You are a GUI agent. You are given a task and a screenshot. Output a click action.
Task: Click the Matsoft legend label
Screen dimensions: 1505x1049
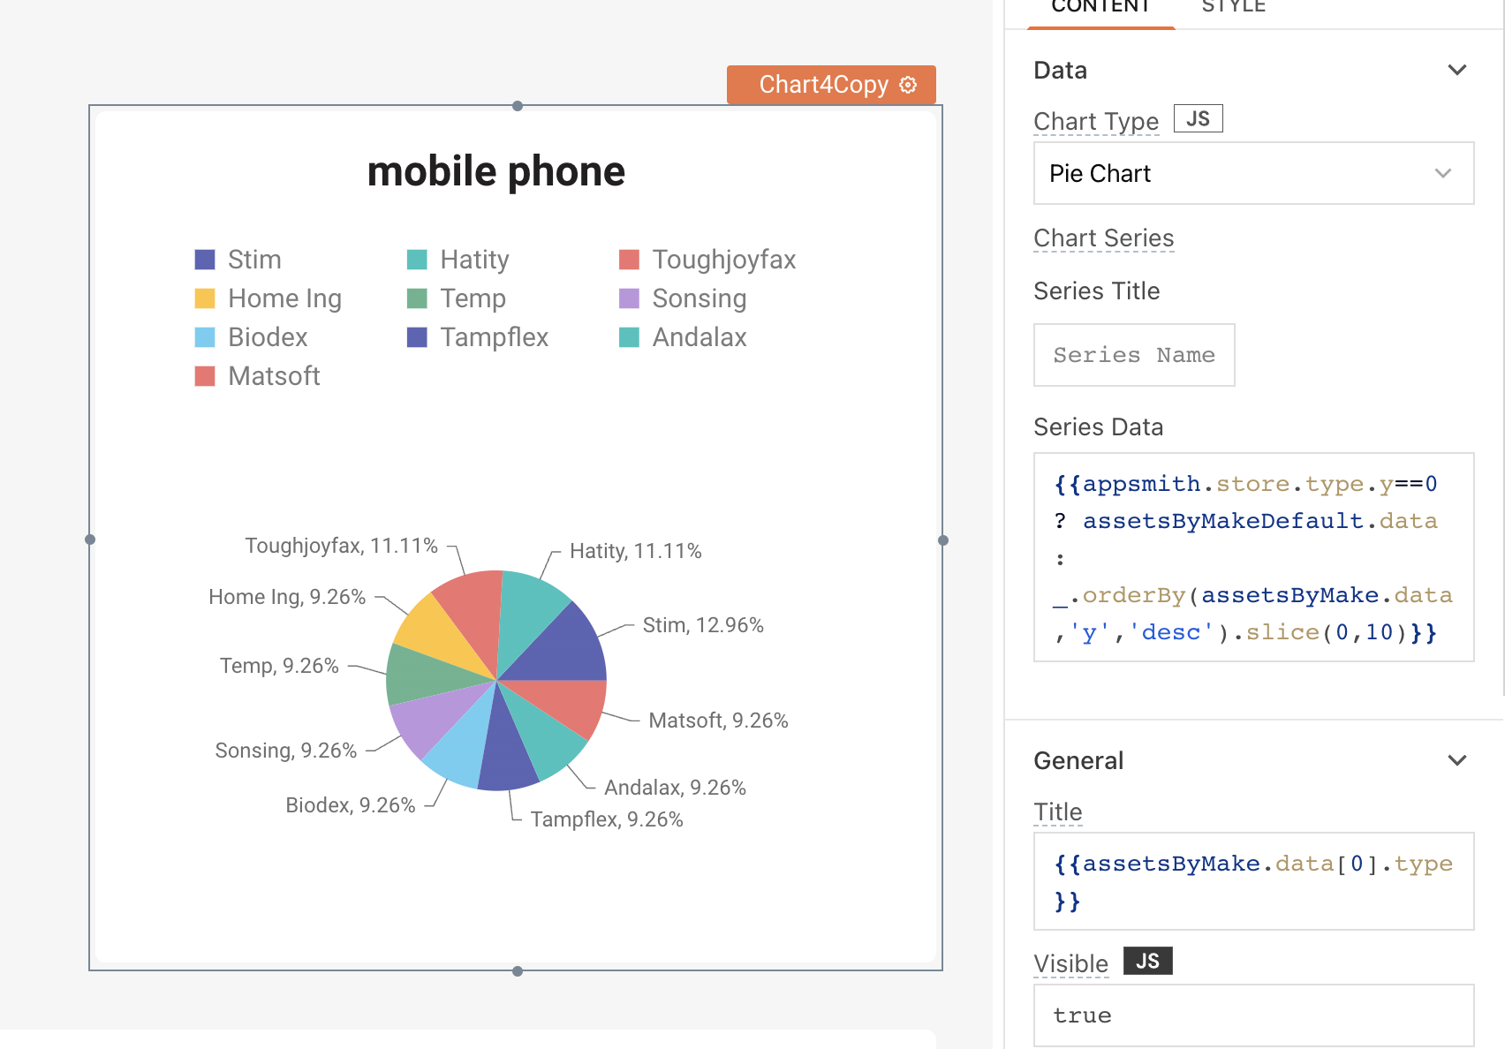tap(274, 376)
